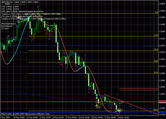166x119 pixels.
Task: Select the red circle marker near 24 Dec
Action: click(x=120, y=109)
